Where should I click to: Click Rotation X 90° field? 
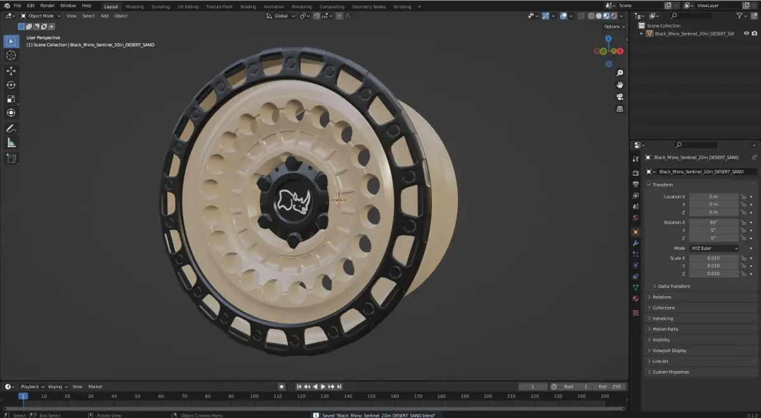tap(713, 223)
